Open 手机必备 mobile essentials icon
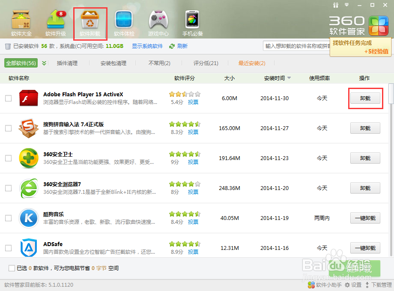This screenshot has height=291, width=394. point(192,23)
